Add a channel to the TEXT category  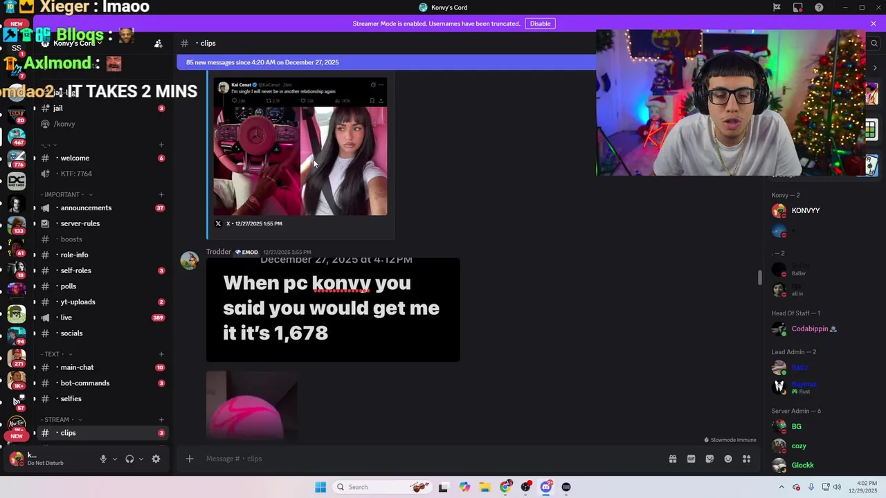pyautogui.click(x=161, y=354)
